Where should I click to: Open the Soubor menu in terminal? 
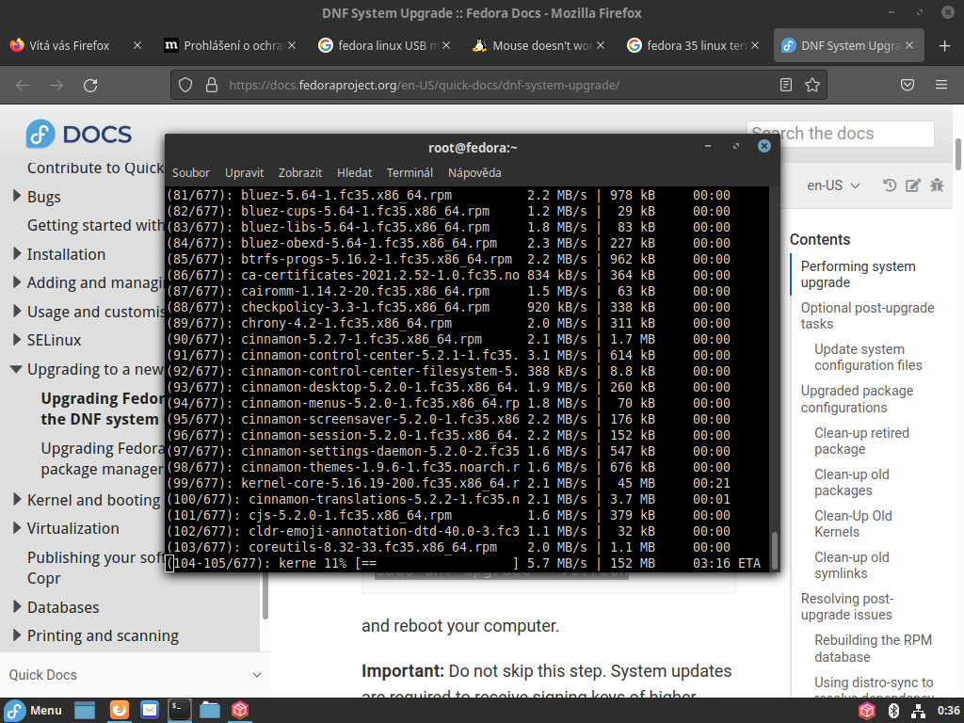[190, 173]
